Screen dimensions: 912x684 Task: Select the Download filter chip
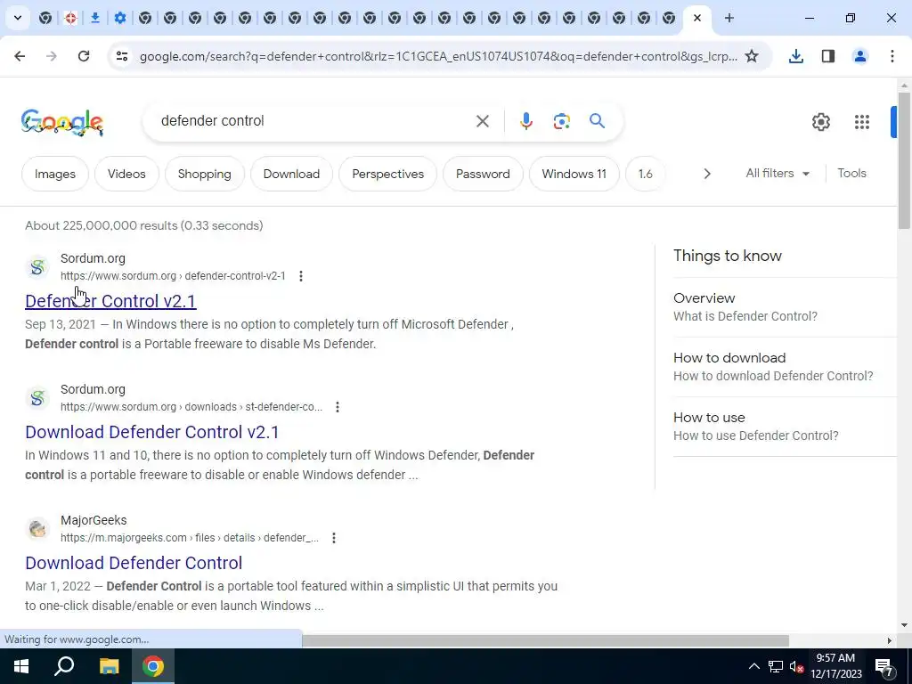(291, 174)
